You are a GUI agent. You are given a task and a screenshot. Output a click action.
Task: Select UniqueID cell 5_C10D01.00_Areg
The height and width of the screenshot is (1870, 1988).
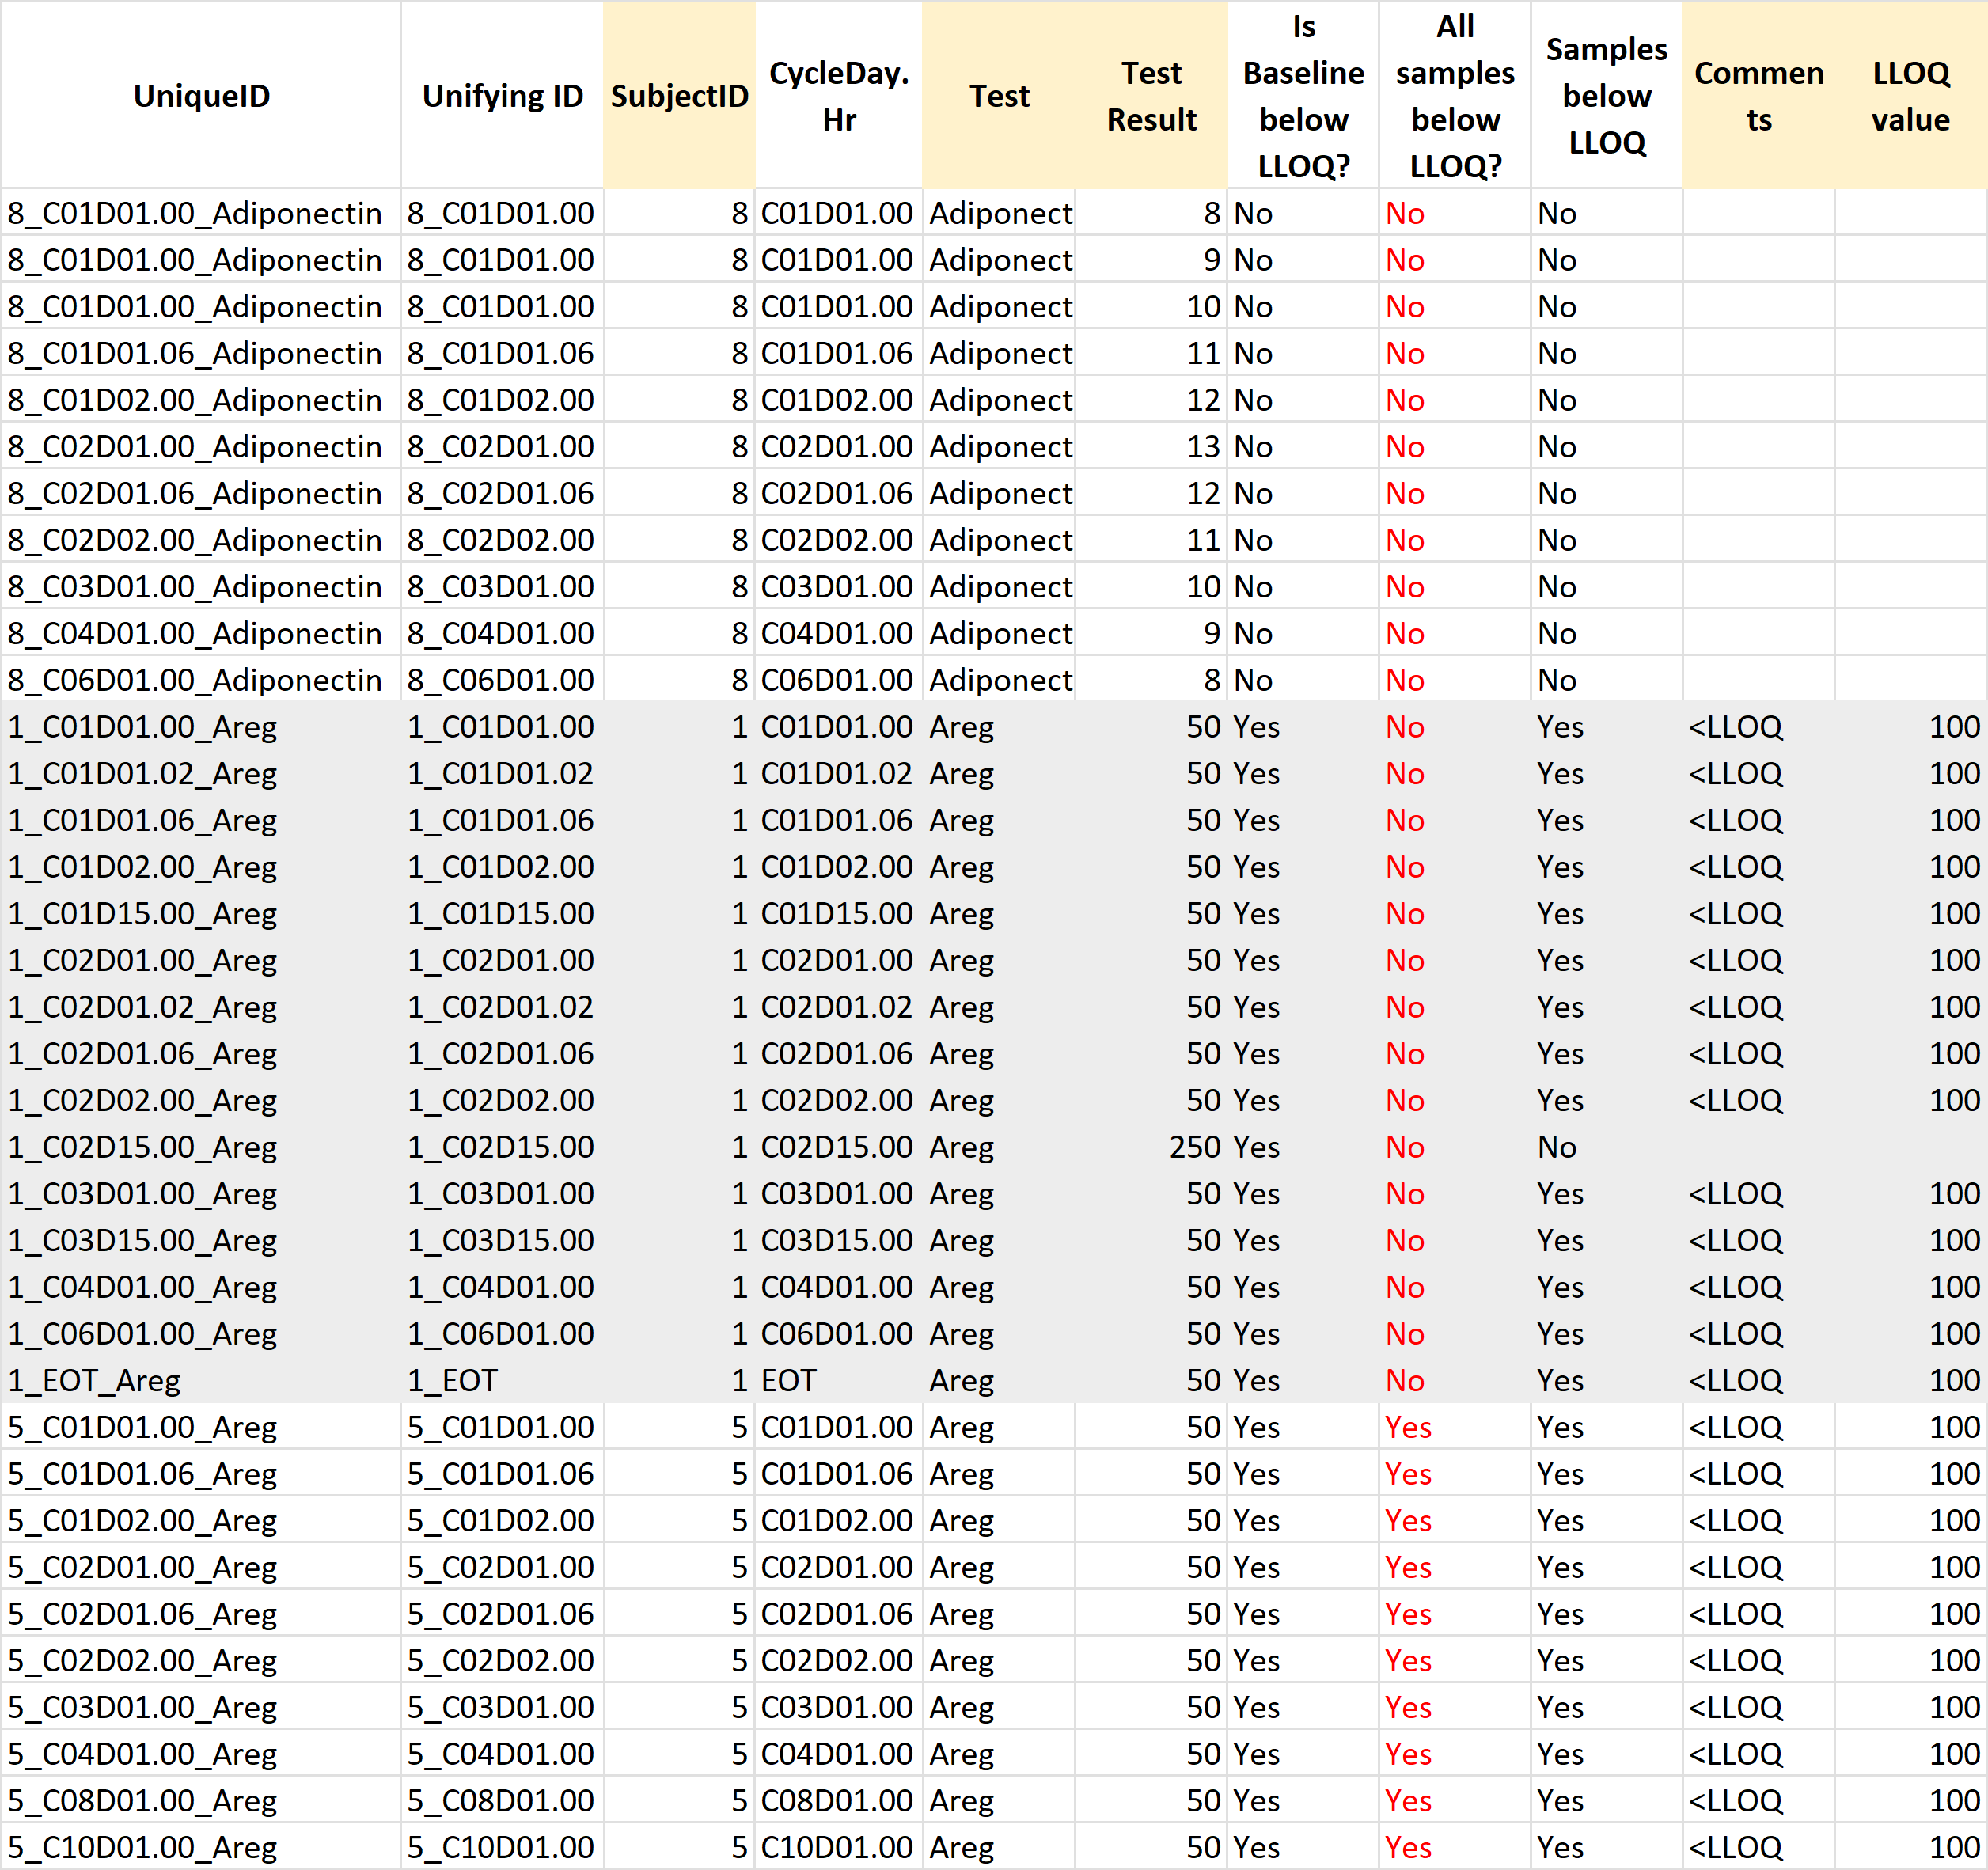tap(142, 1847)
